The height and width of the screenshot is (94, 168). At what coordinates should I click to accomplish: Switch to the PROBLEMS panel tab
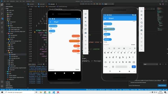click(40, 64)
